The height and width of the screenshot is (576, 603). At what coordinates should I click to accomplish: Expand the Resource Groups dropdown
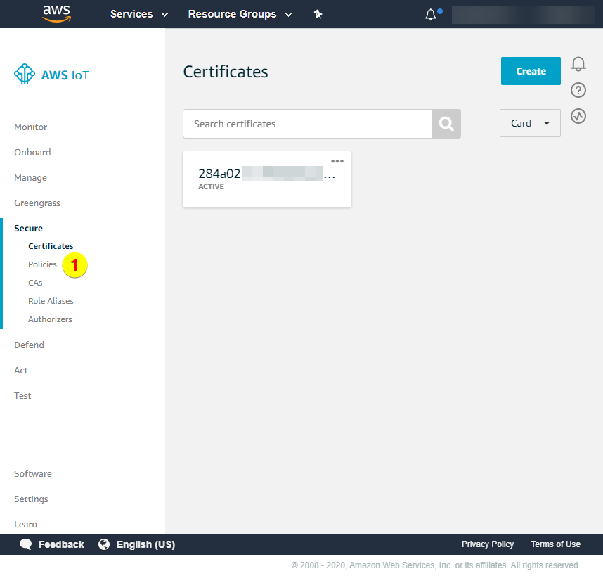pyautogui.click(x=240, y=14)
